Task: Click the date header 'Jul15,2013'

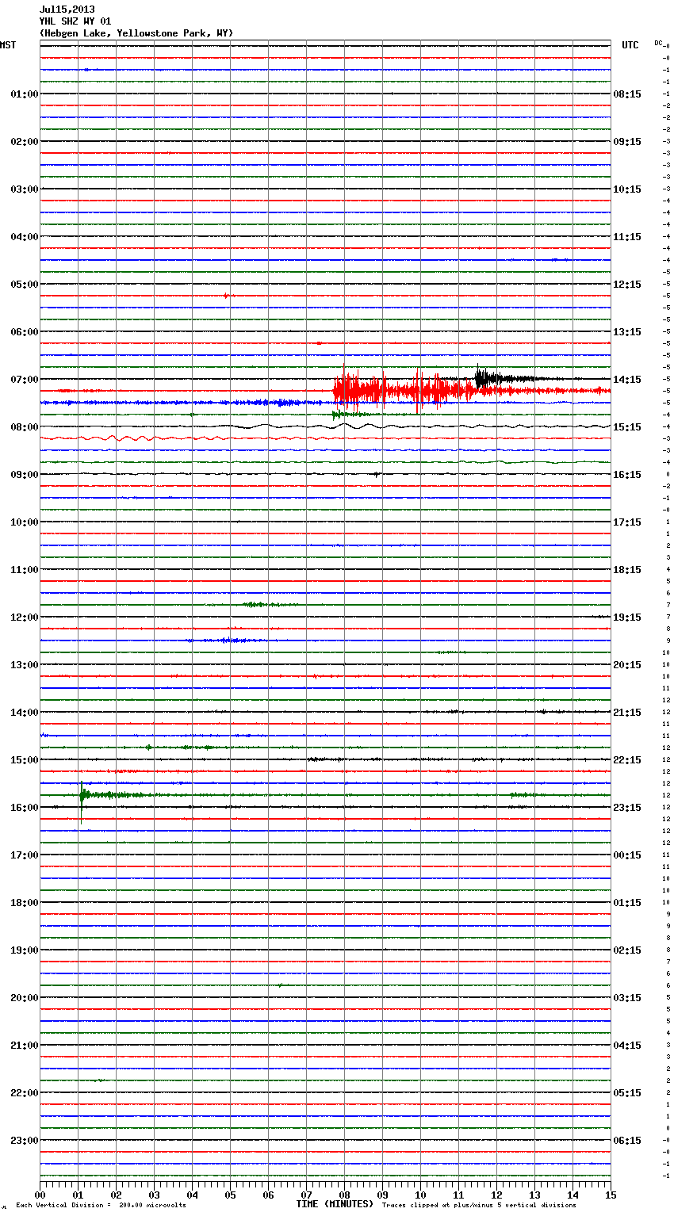Action: [x=67, y=10]
